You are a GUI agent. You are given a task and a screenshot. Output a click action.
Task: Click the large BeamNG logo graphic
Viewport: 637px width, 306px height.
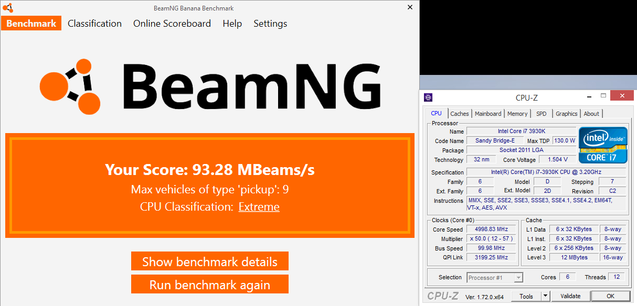(x=210, y=86)
